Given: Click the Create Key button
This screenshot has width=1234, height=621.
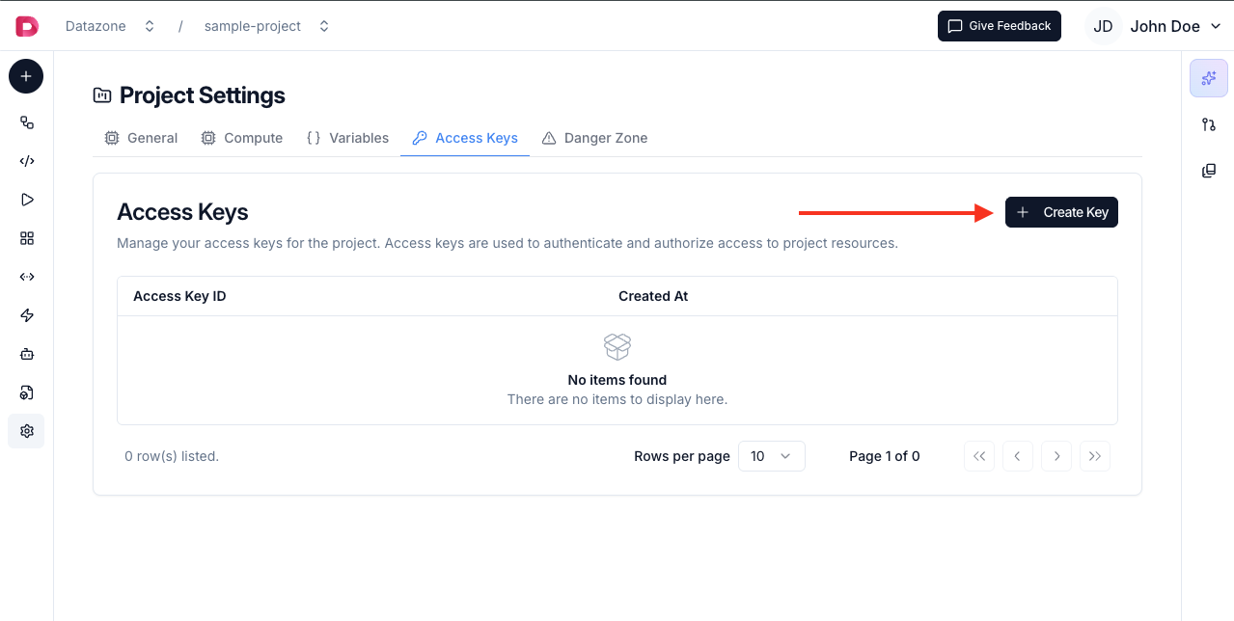Looking at the screenshot, I should pos(1061,212).
